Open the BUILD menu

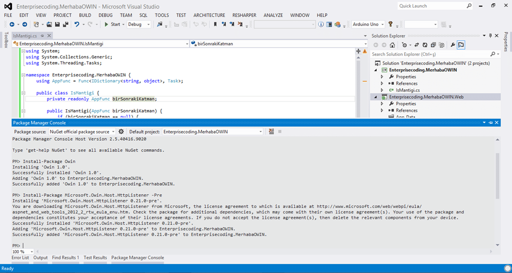click(85, 15)
